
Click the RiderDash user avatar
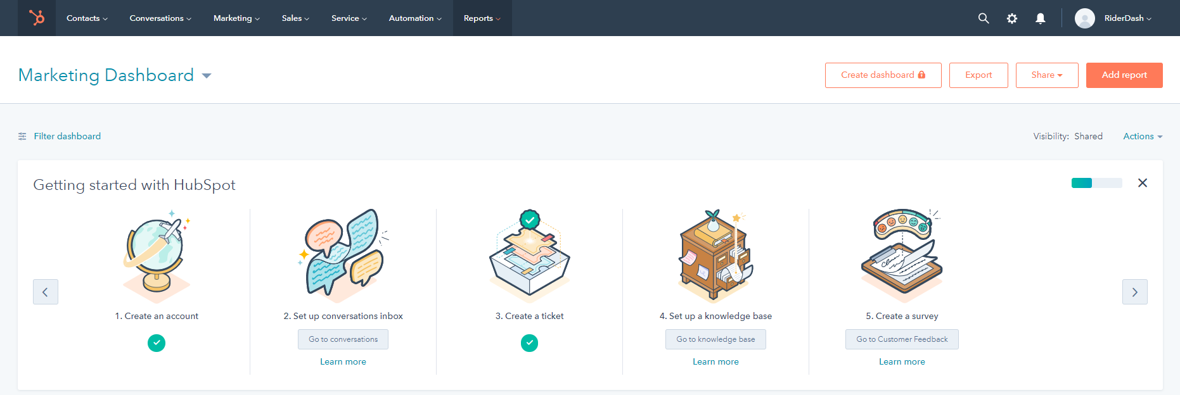coord(1085,18)
